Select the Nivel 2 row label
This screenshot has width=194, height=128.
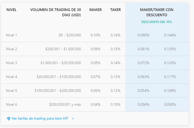click(12, 49)
